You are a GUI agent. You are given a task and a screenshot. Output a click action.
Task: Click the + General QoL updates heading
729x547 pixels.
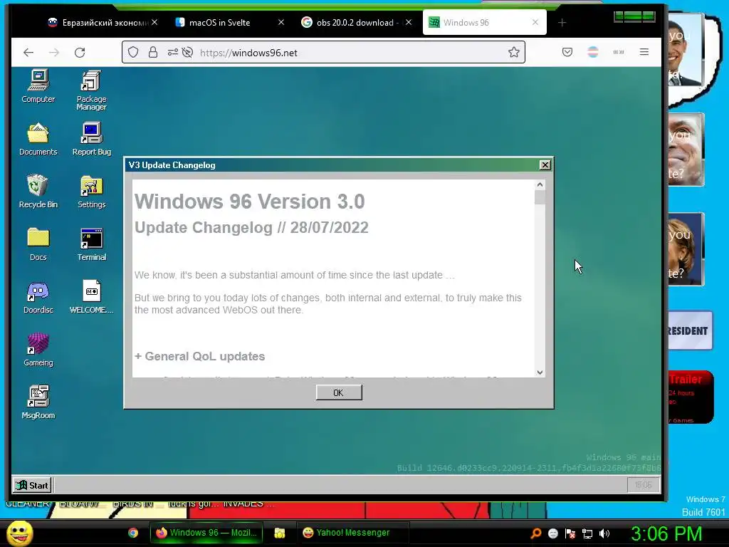(x=199, y=356)
